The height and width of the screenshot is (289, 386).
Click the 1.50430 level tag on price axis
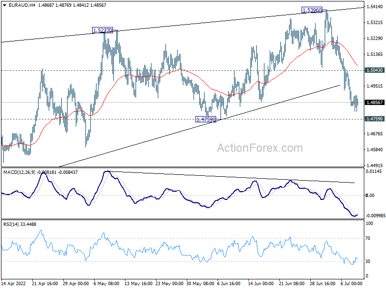pos(374,70)
